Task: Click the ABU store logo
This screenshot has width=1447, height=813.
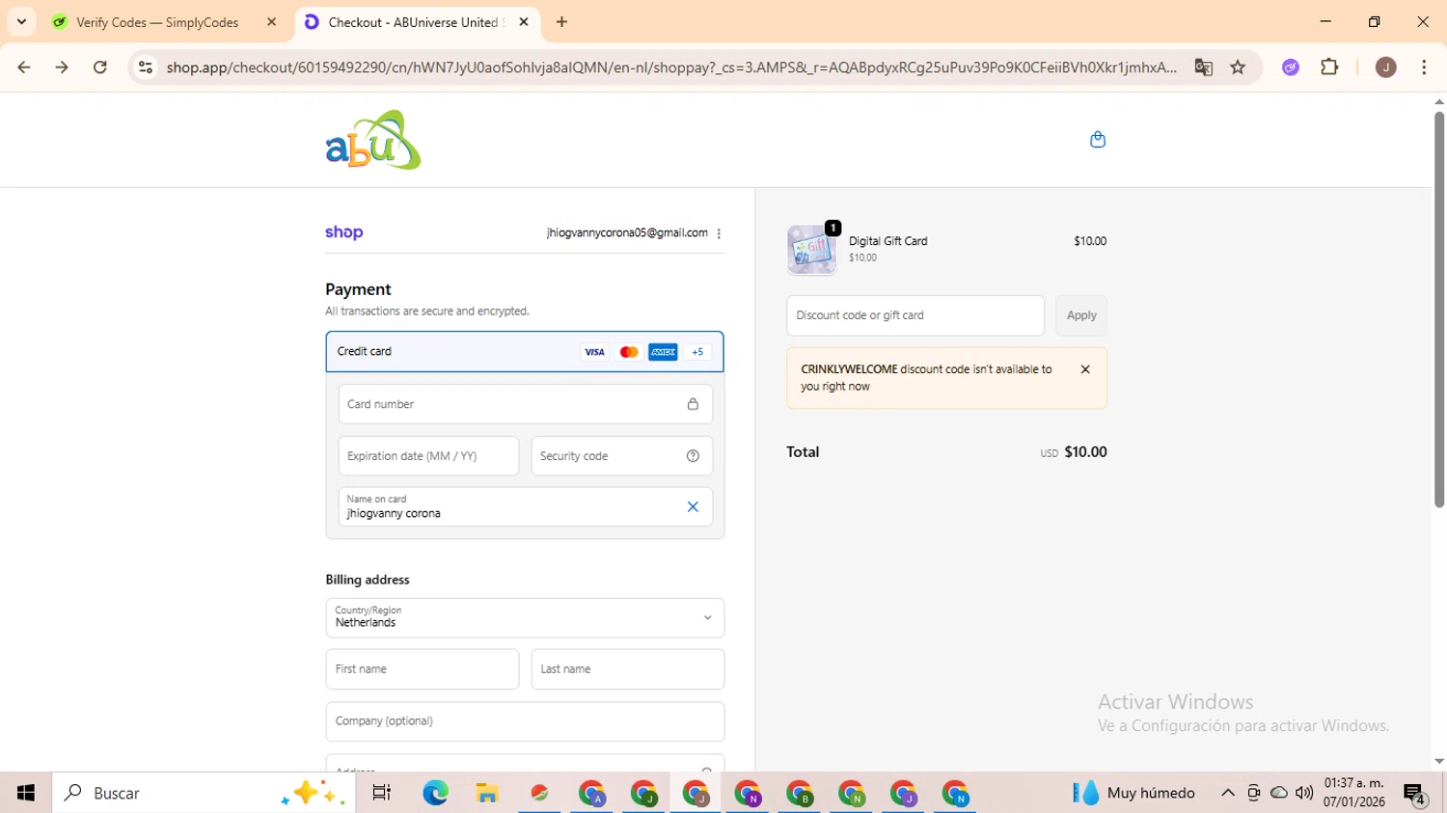Action: (x=373, y=140)
